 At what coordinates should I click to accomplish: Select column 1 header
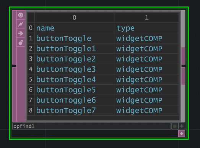coord(147,18)
